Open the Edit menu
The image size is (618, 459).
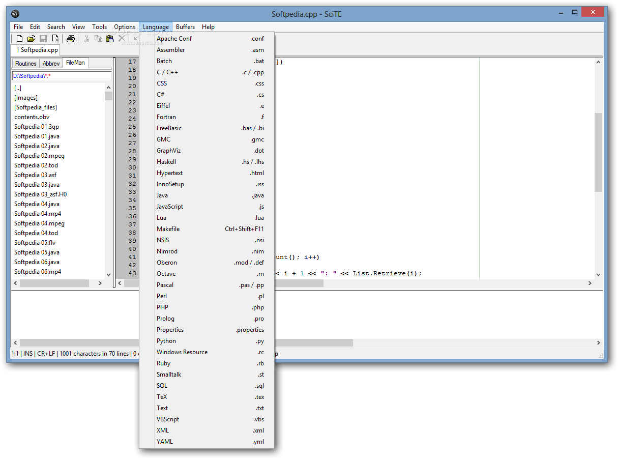(x=35, y=27)
